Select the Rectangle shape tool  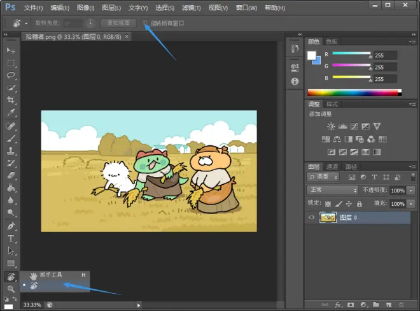click(x=11, y=263)
